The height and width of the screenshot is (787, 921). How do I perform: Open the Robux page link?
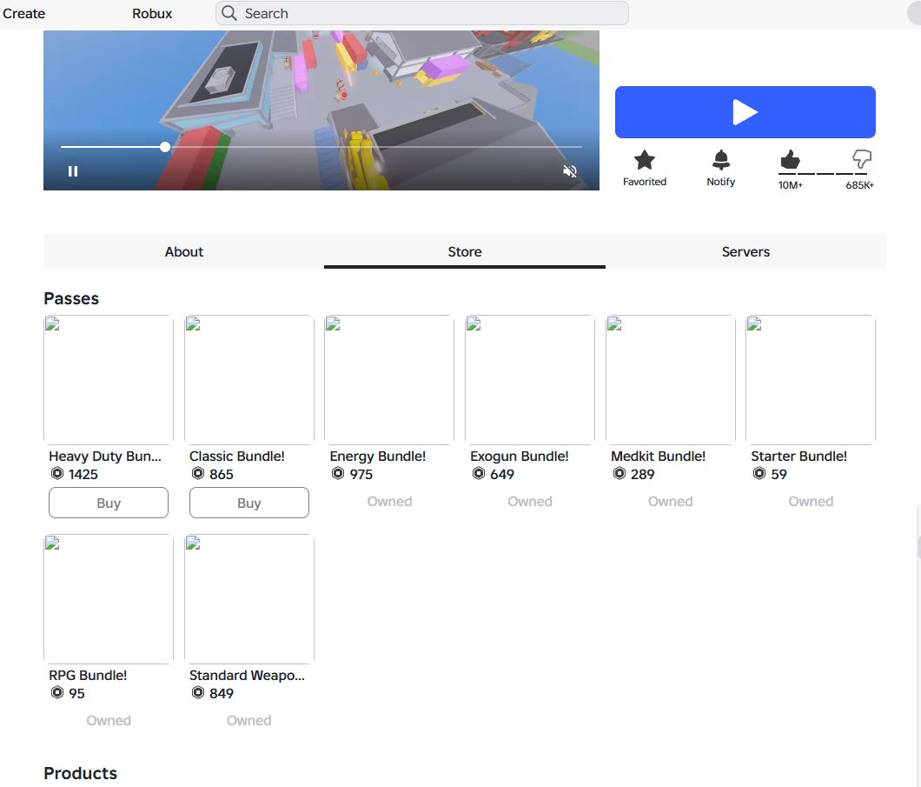152,14
